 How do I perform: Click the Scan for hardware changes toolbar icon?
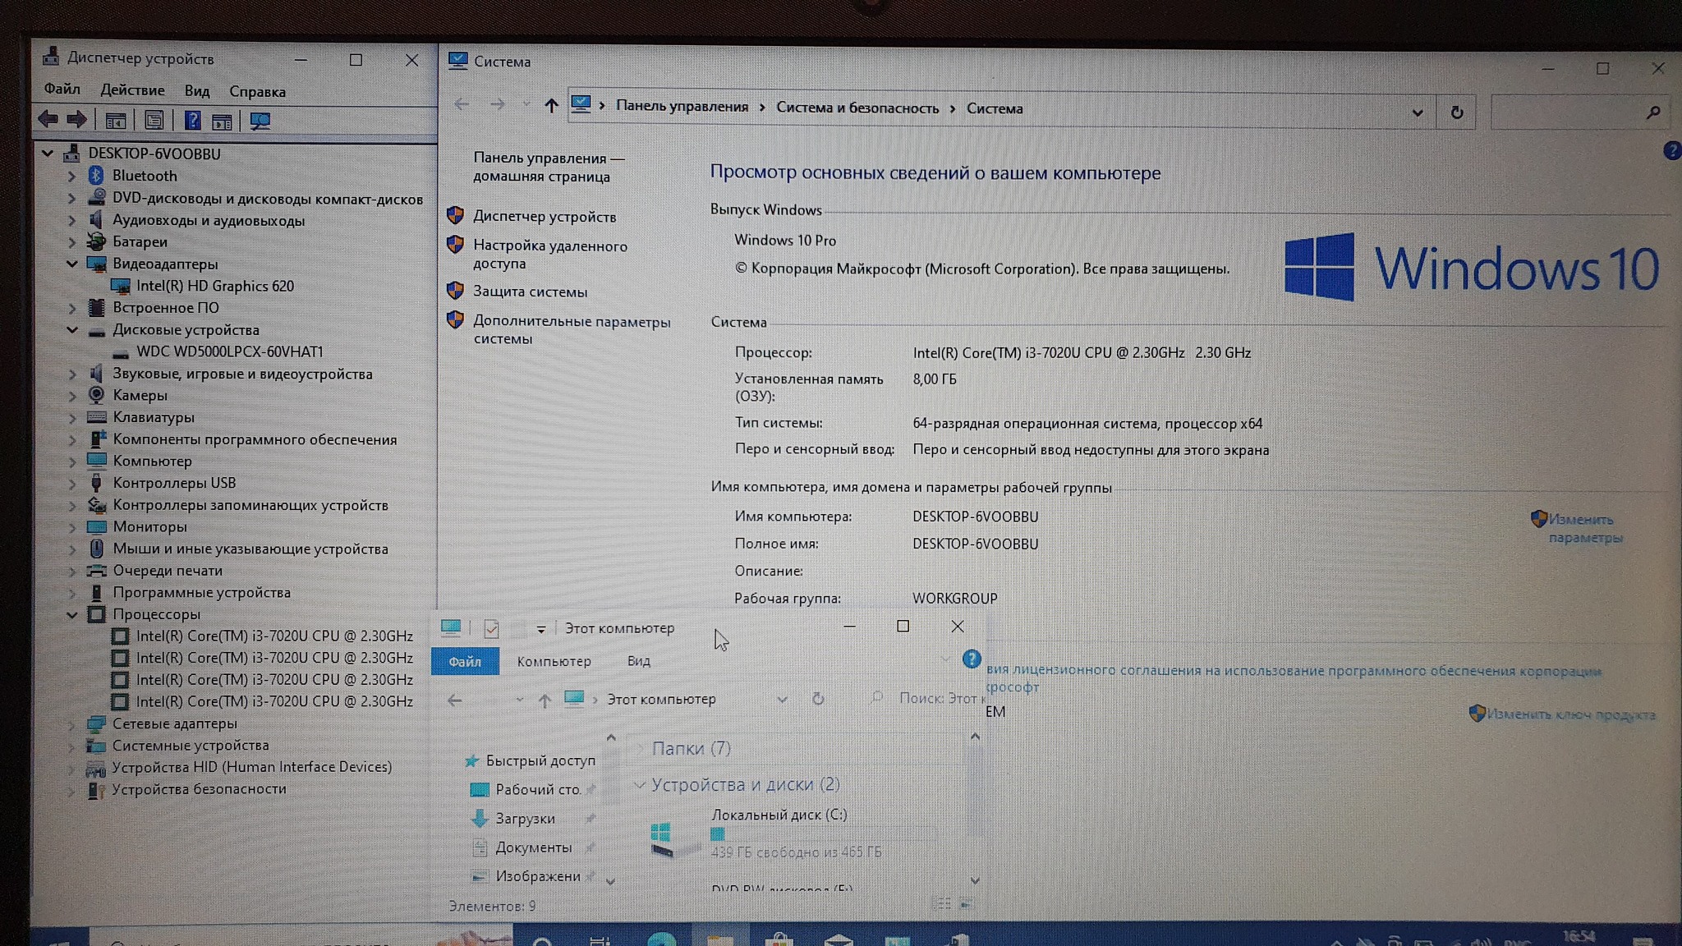[x=260, y=122]
